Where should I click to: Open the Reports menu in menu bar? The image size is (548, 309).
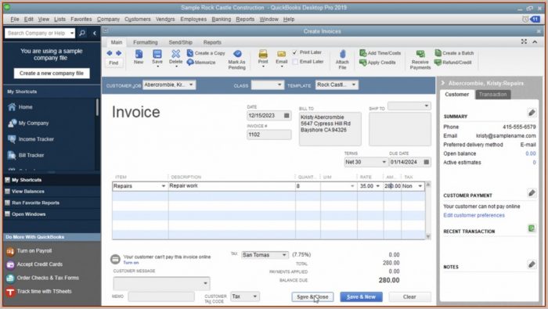click(245, 20)
